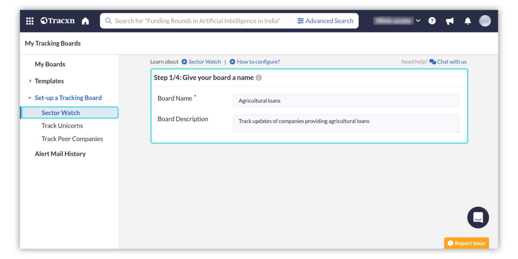Select Track Unicorns in sidebar
The height and width of the screenshot is (259, 518).
pos(62,126)
